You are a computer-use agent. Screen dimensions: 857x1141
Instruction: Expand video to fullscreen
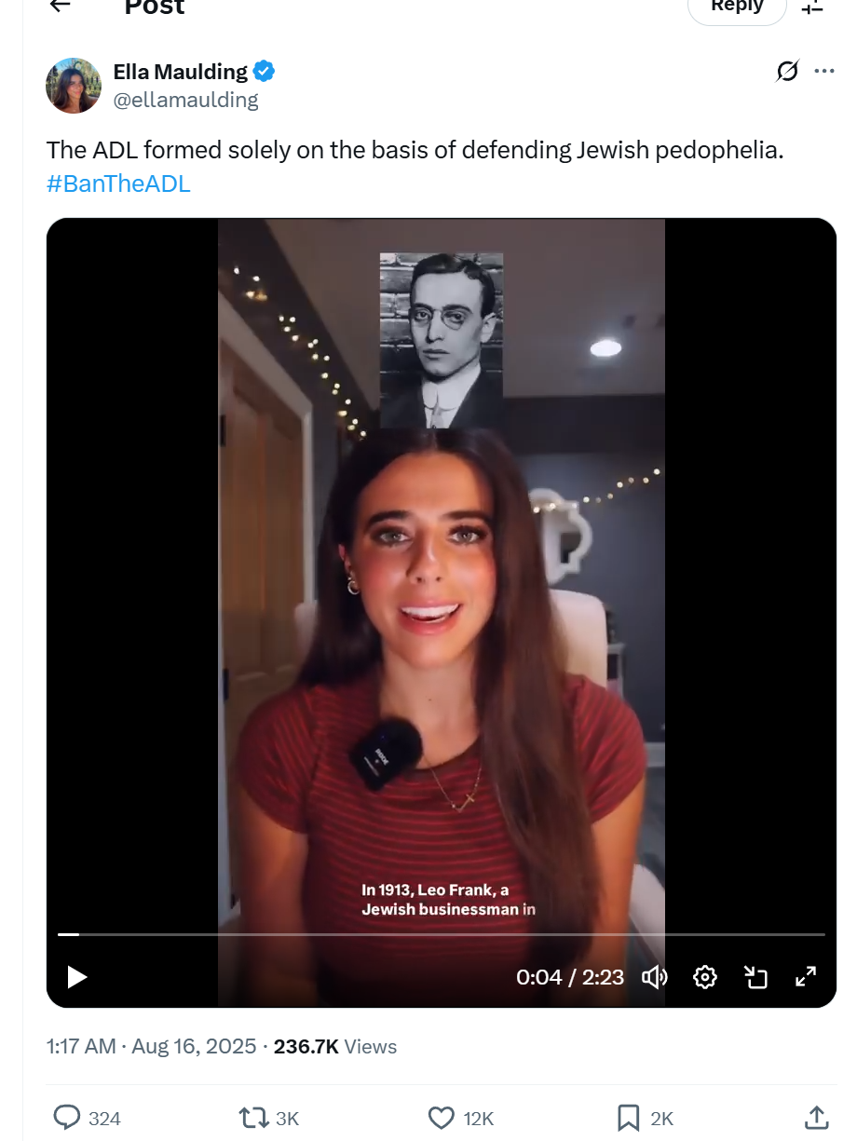coord(805,976)
